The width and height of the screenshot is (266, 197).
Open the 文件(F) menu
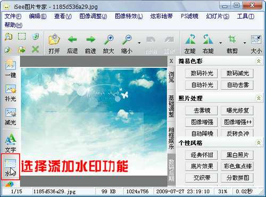coord(13,16)
